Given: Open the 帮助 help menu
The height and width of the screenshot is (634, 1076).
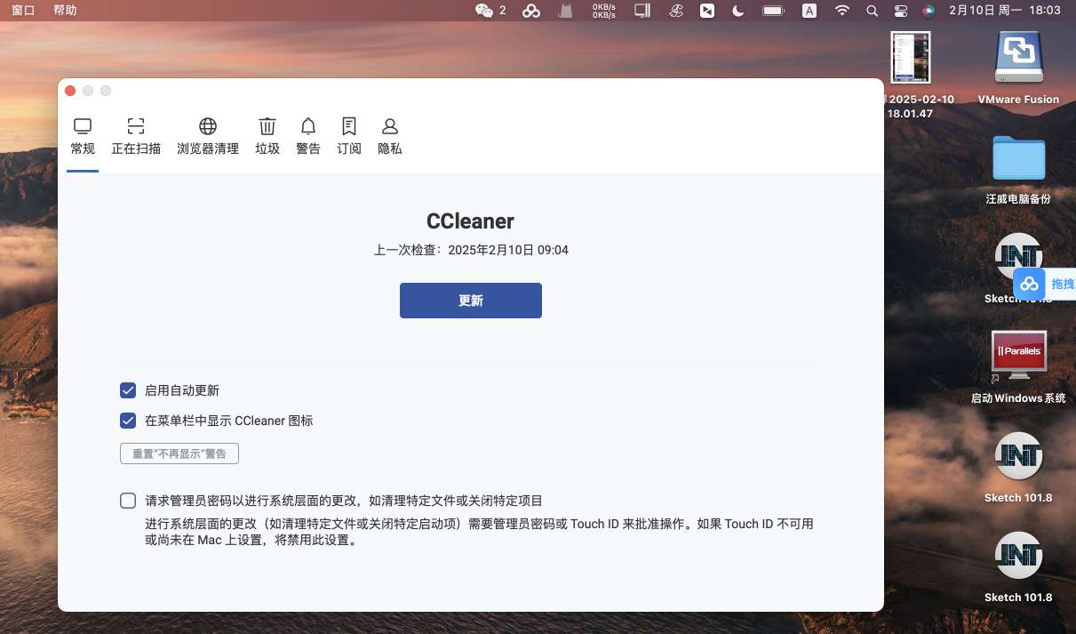Looking at the screenshot, I should click(x=65, y=11).
